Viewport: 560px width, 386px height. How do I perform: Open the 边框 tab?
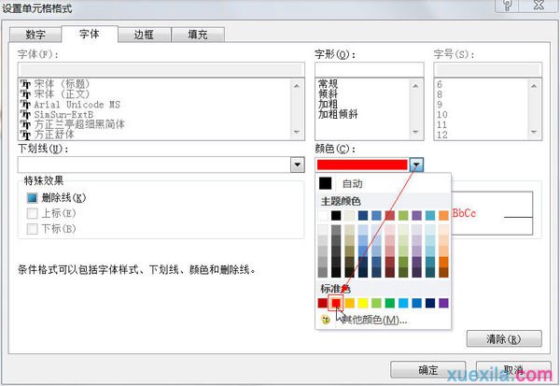coord(145,35)
